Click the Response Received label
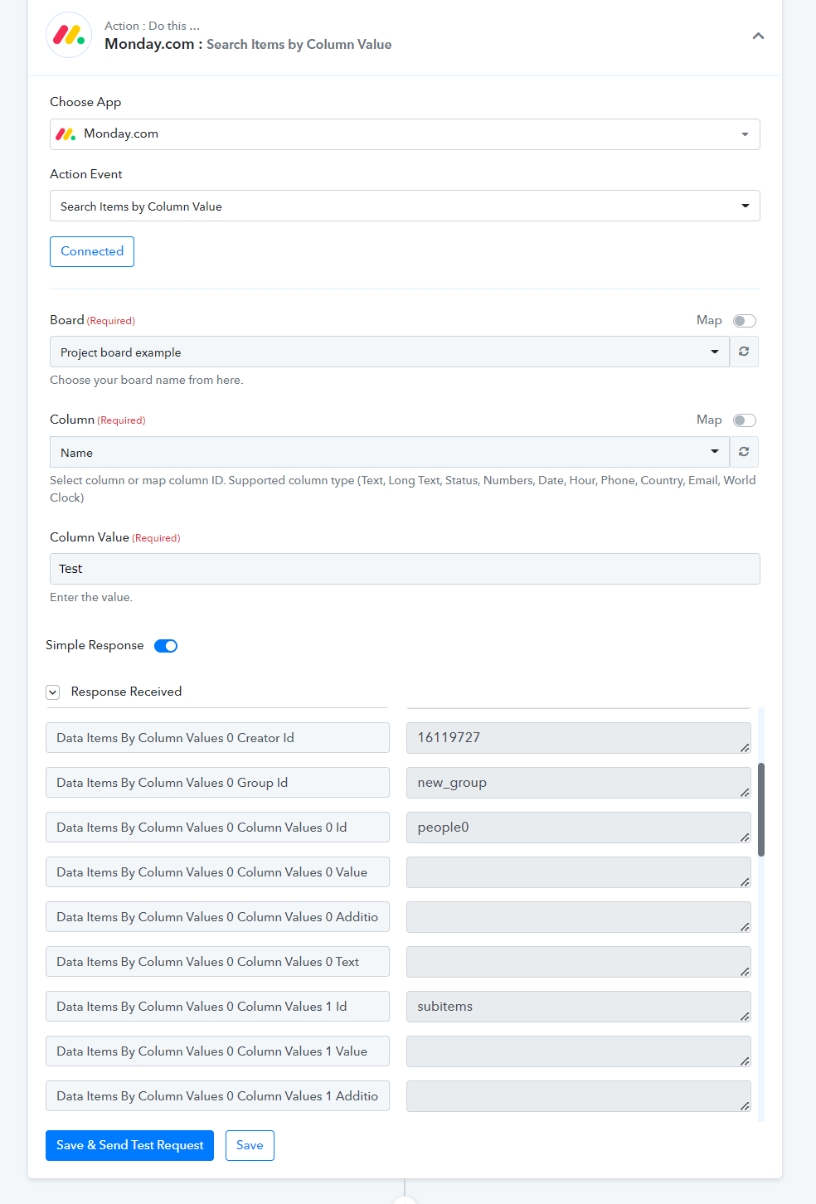The image size is (816, 1204). (126, 692)
